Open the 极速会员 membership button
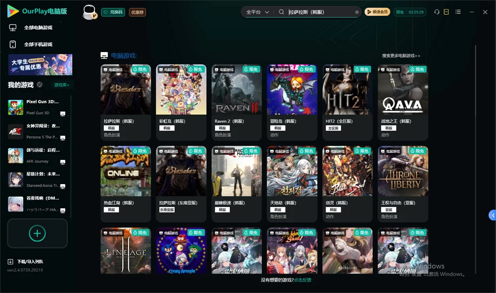Screen dimensions: 496x293 pos(377,12)
